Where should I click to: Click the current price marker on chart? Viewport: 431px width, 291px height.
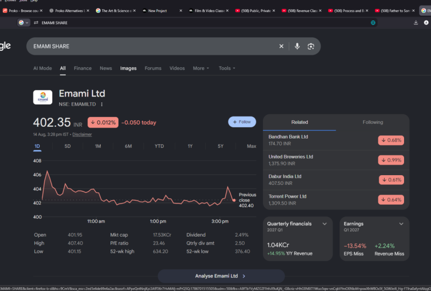pyautogui.click(x=234, y=200)
